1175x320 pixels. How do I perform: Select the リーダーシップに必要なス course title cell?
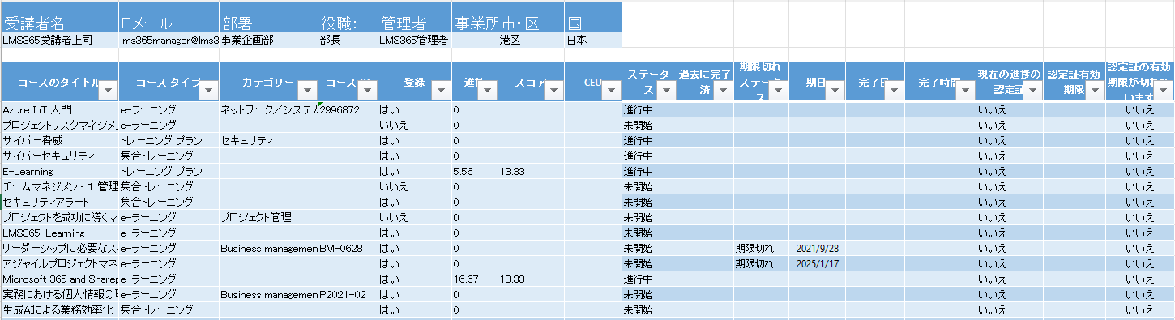point(59,248)
